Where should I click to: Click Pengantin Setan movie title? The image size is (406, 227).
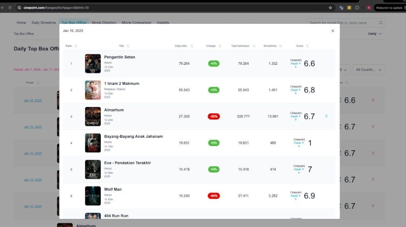(120, 57)
